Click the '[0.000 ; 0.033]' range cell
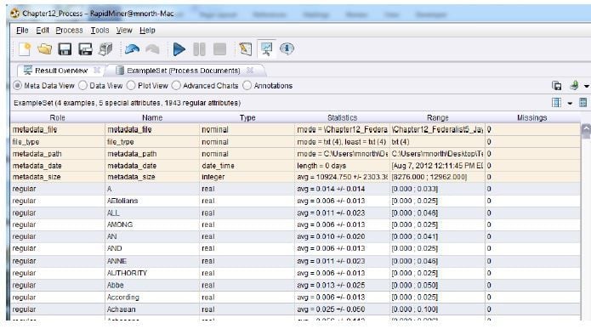 (x=438, y=189)
